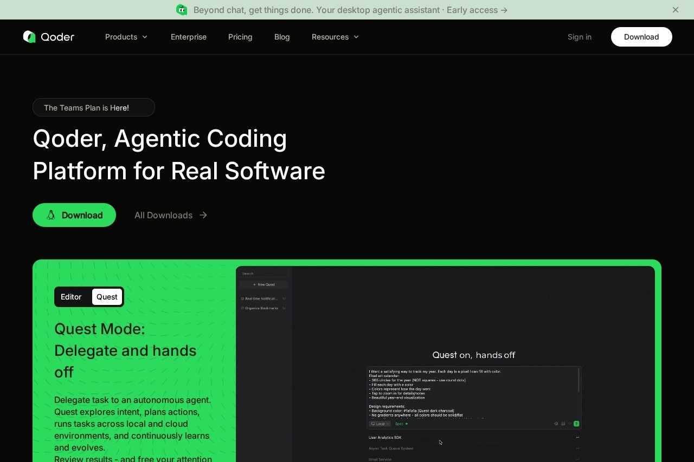Image resolution: width=694 pixels, height=462 pixels.
Task: Open the Organize Bookmarks quest item
Action: [x=264, y=308]
